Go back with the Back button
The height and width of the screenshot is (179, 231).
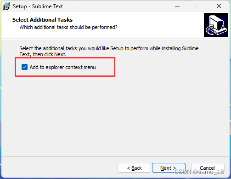134,168
